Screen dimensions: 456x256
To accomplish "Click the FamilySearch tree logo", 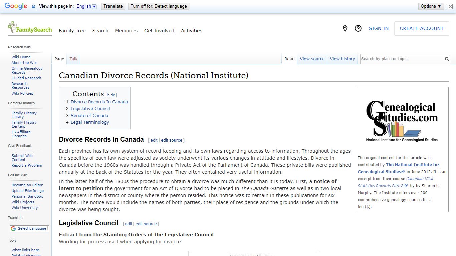I will point(30,28).
